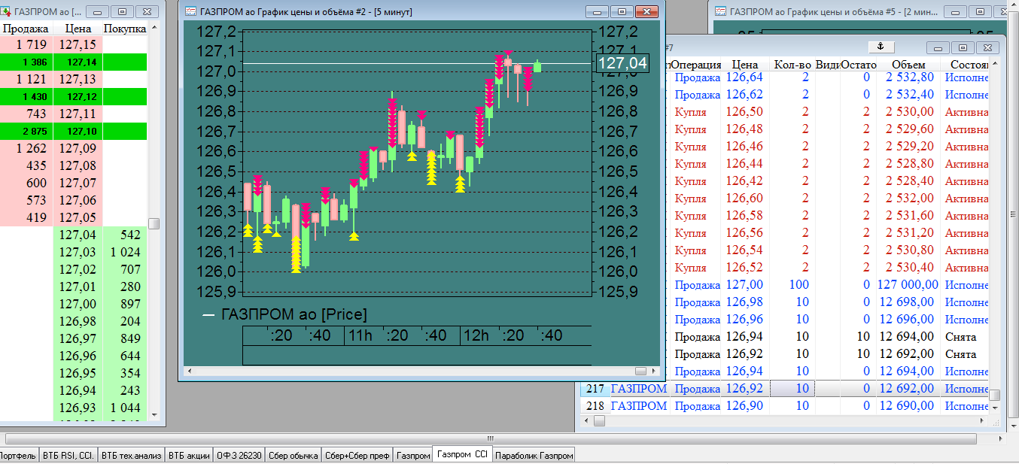Image resolution: width=1019 pixels, height=464 pixels.
Task: Select the Газпром CCI tab
Action: (463, 454)
